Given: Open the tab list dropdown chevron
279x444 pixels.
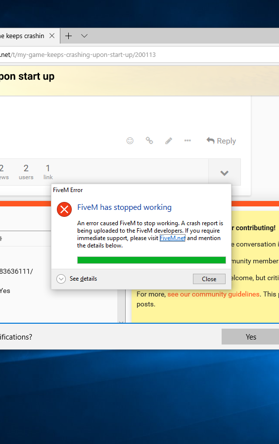Looking at the screenshot, I should coord(84,36).
